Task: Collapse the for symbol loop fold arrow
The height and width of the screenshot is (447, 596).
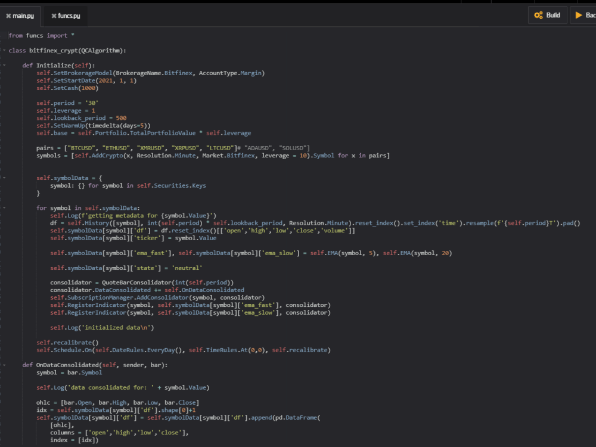Action: (4, 208)
